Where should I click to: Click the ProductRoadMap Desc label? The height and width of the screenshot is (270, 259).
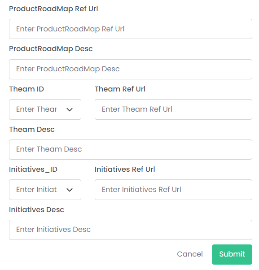51,49
